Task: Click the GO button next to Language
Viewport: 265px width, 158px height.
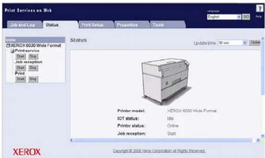Action: 246,17
